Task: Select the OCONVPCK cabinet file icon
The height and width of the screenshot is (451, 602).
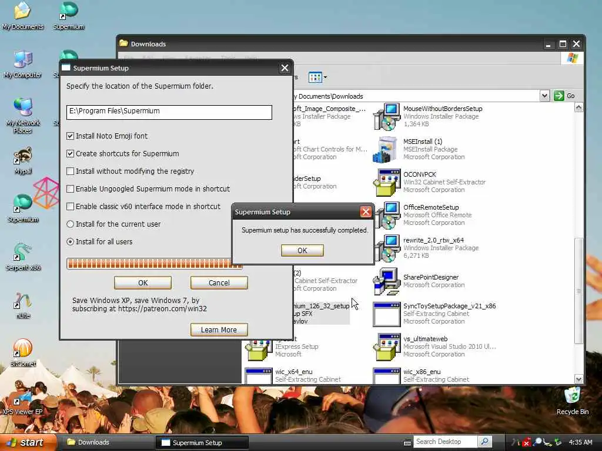Action: (387, 182)
